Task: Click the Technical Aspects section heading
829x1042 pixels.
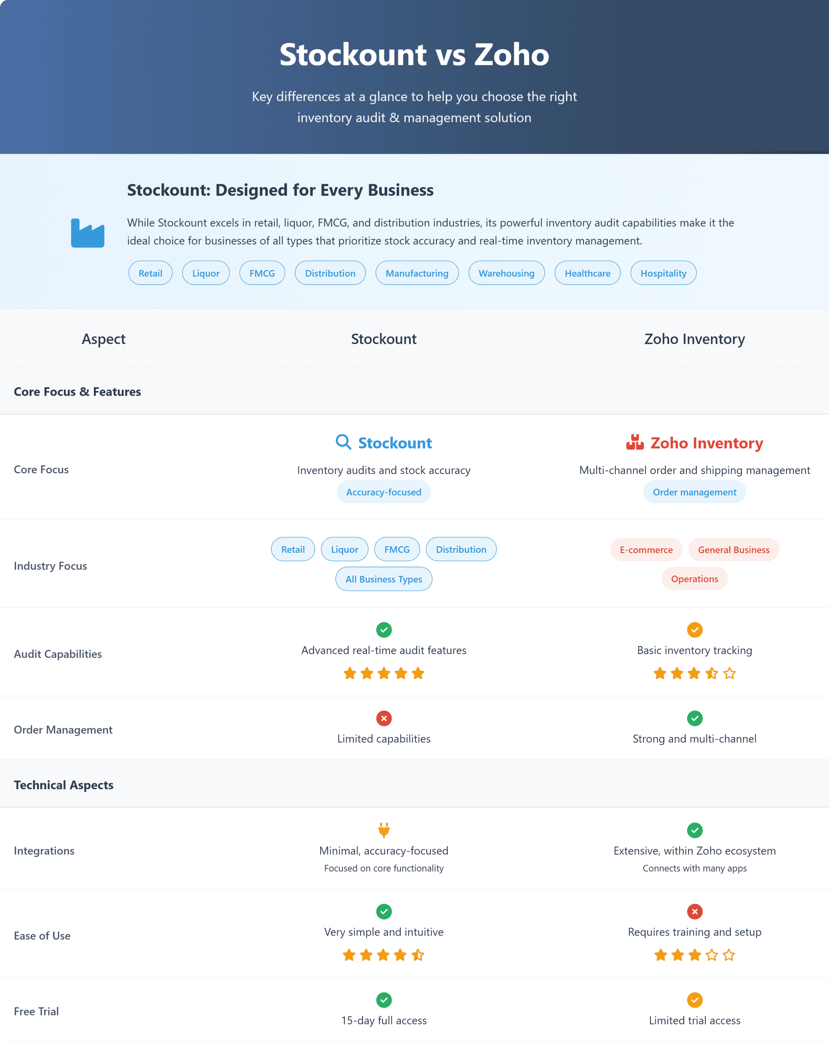Action: tap(64, 785)
